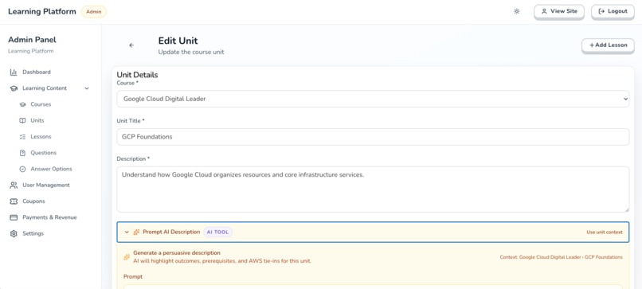Open User Management in the sidebar

click(46, 185)
